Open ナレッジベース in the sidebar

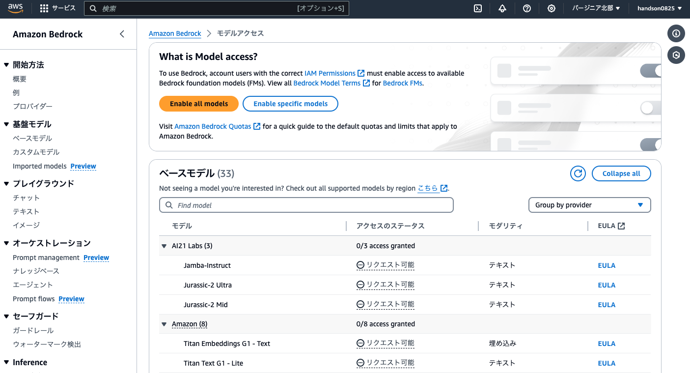36,271
